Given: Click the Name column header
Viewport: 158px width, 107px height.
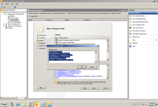Looking at the screenshot, I should [x=37, y=20].
